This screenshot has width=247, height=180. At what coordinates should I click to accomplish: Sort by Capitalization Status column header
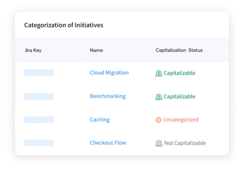179,50
